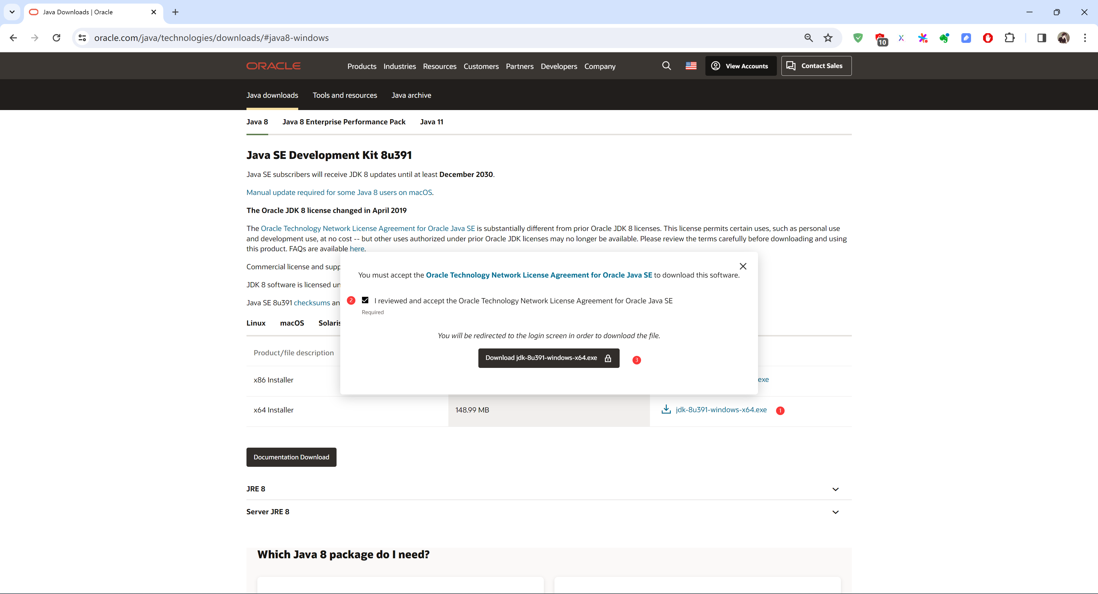Open site information icon in address bar
1098x594 pixels.
click(x=82, y=38)
